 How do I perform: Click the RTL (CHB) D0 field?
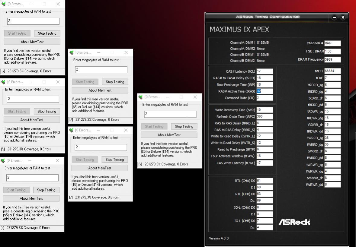click(265, 194)
